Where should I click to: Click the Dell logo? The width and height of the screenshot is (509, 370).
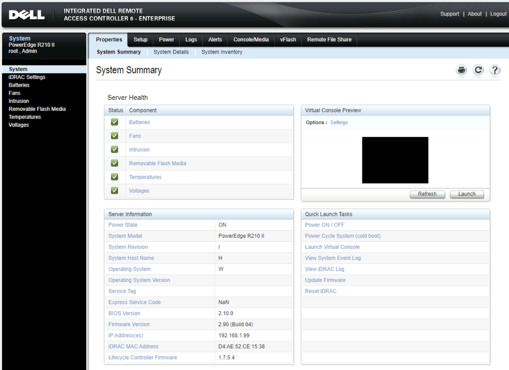click(27, 14)
